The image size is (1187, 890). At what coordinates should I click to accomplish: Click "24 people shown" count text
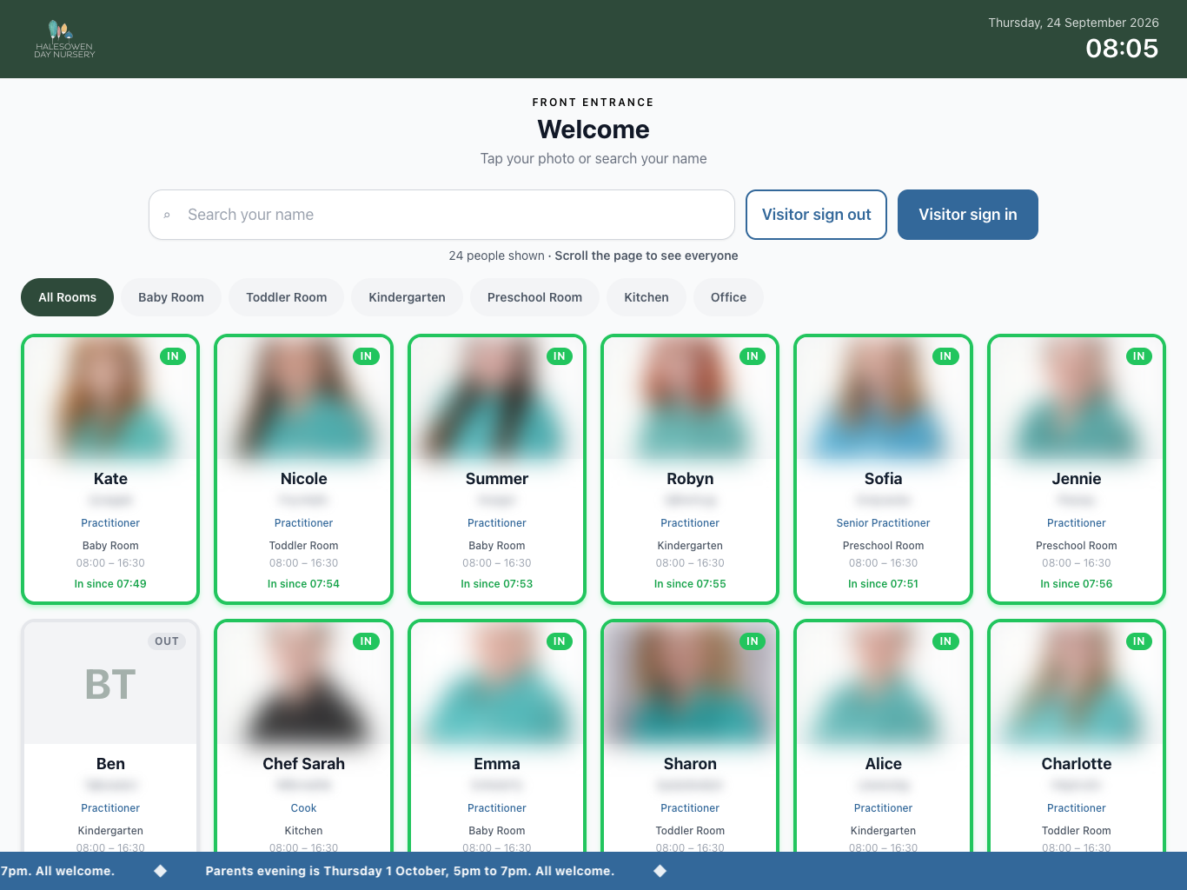496,256
